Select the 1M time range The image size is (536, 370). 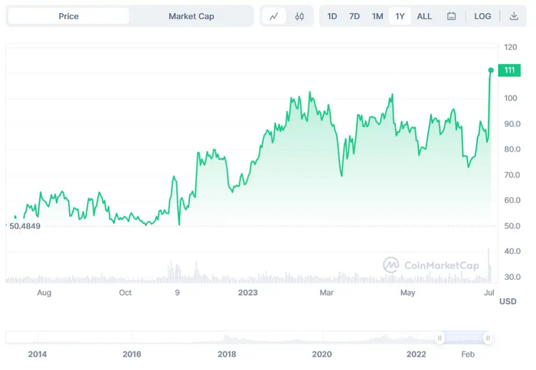(x=377, y=16)
